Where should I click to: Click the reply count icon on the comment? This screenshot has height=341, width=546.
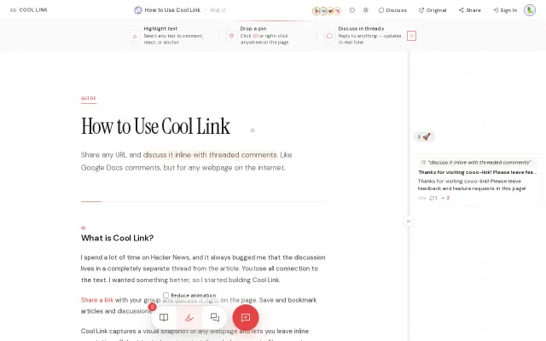433,198
